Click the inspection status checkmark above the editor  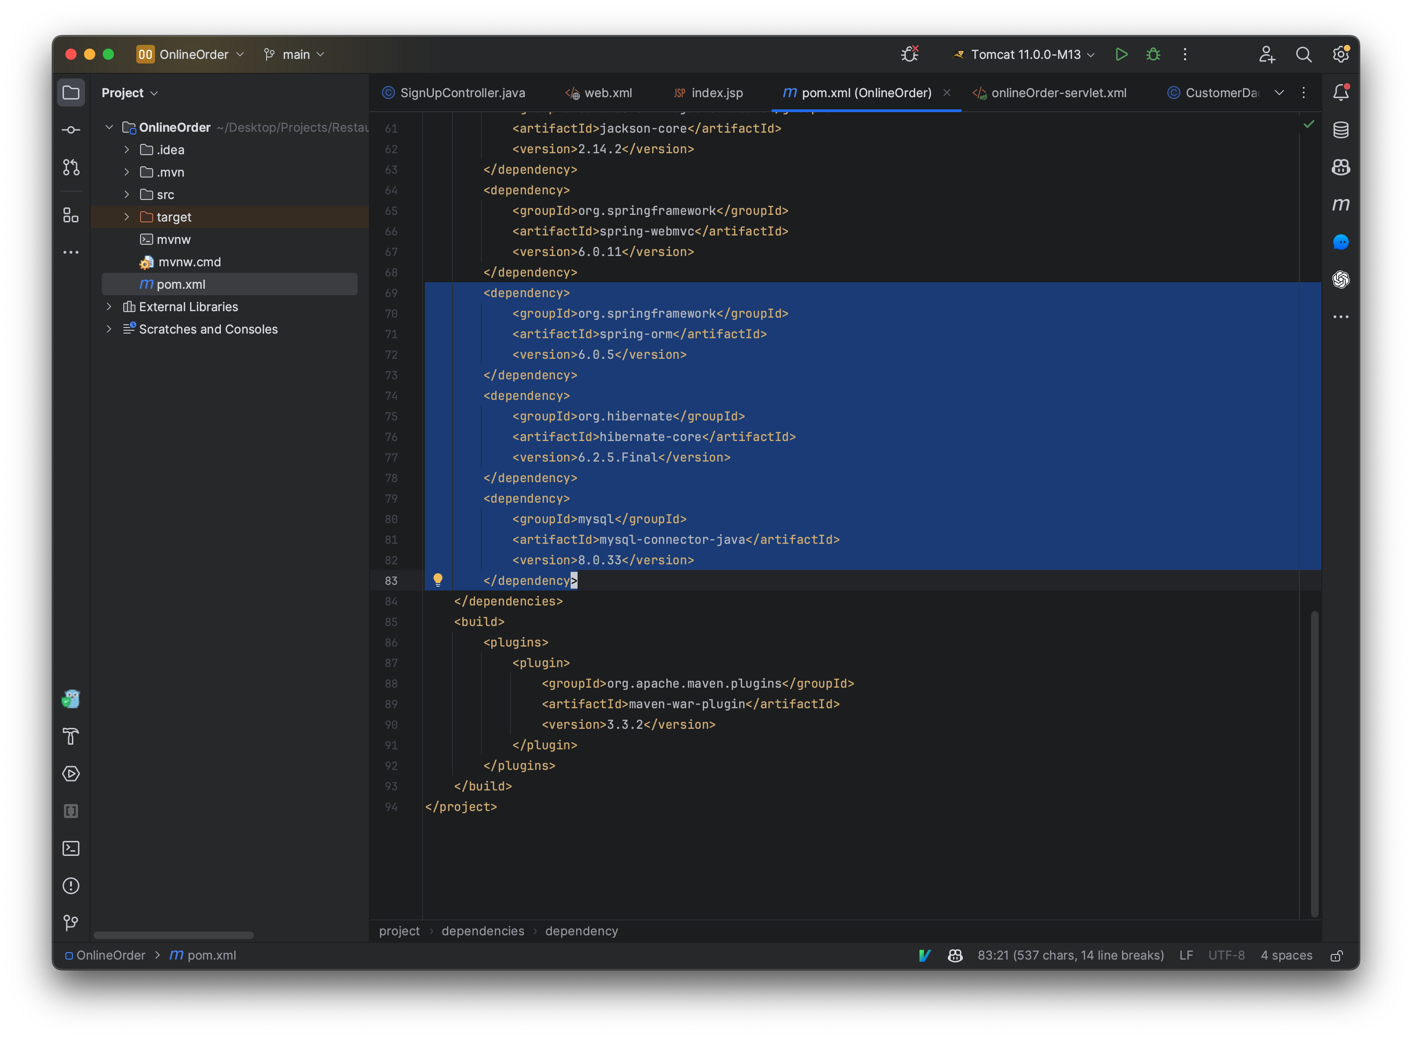coord(1310,124)
